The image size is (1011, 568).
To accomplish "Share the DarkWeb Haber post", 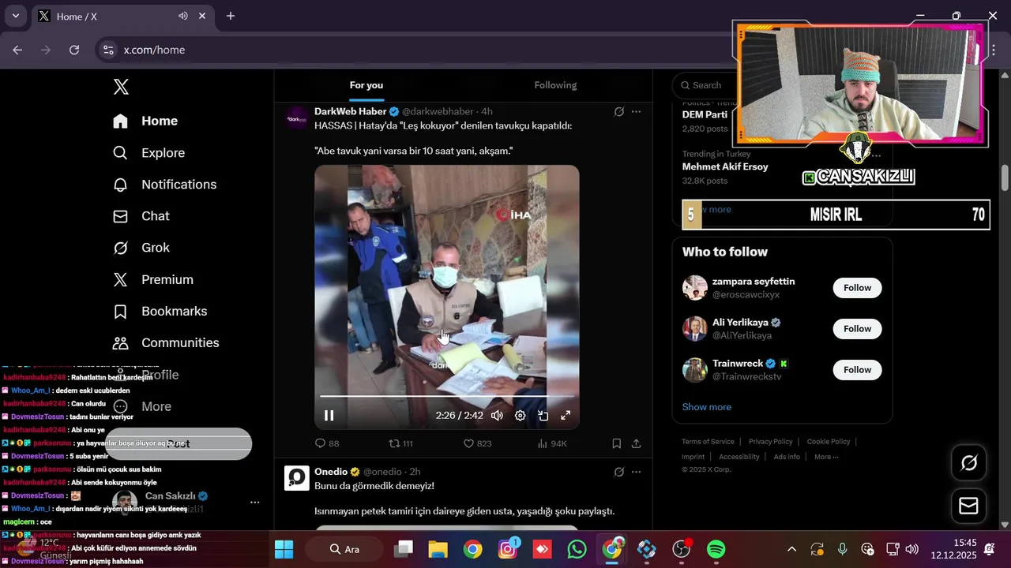I will (636, 443).
